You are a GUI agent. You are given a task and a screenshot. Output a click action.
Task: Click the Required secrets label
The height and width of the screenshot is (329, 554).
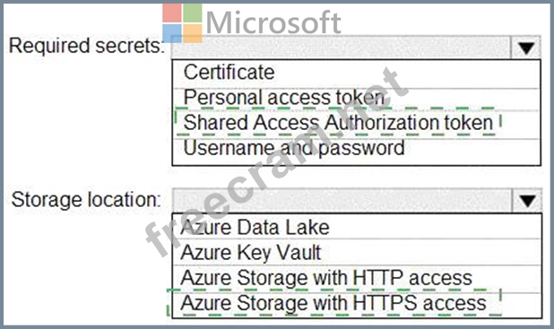coord(87,46)
